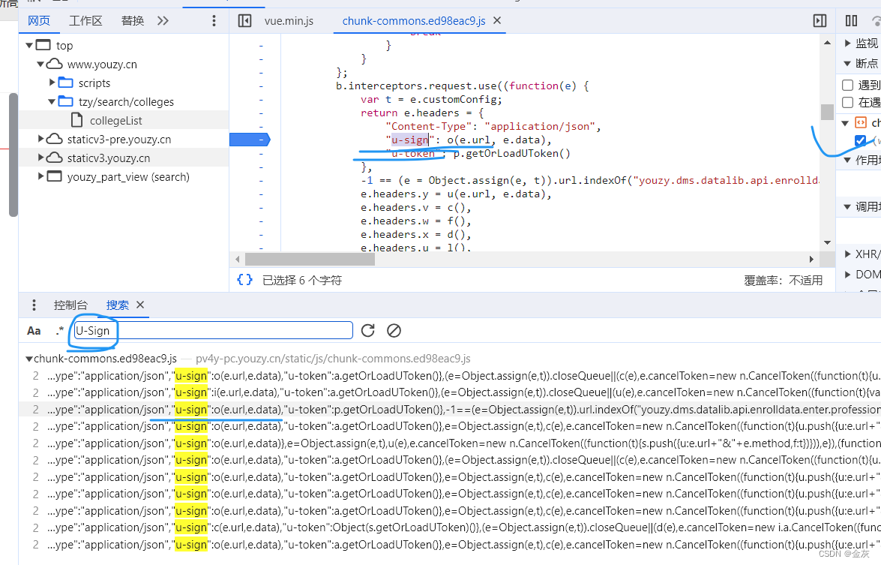881x565 pixels.
Task: Click the clear search icon
Action: tap(394, 330)
